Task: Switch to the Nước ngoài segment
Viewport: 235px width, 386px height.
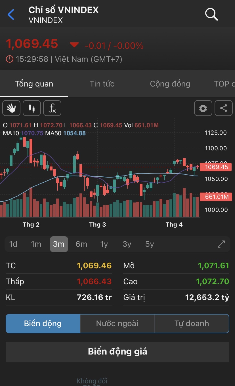Action: (x=117, y=323)
